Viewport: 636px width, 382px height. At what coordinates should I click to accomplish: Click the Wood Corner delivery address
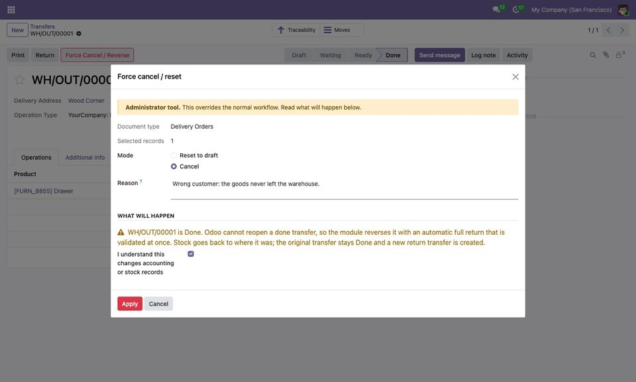coord(86,101)
